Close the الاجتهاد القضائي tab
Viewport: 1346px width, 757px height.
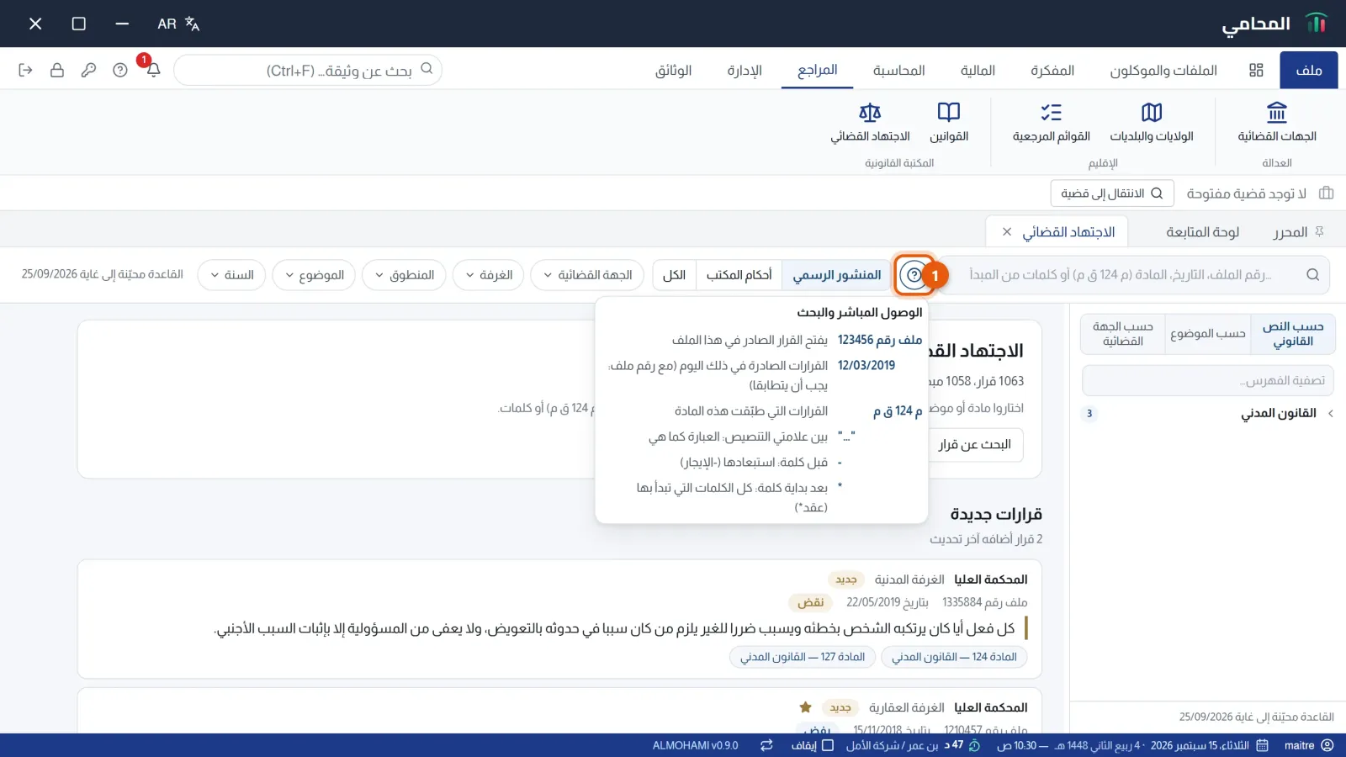pyautogui.click(x=1007, y=231)
